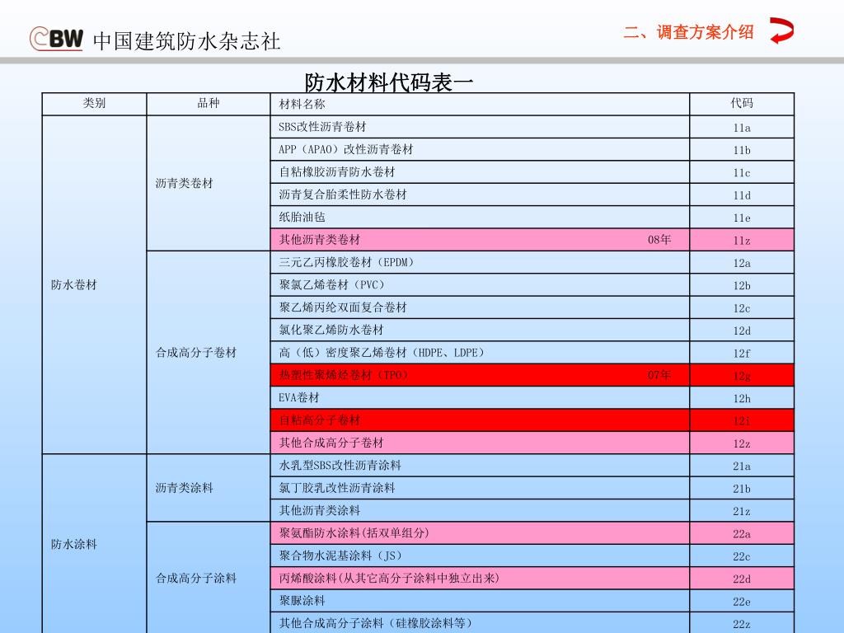Click code cell '21a'

(x=742, y=465)
